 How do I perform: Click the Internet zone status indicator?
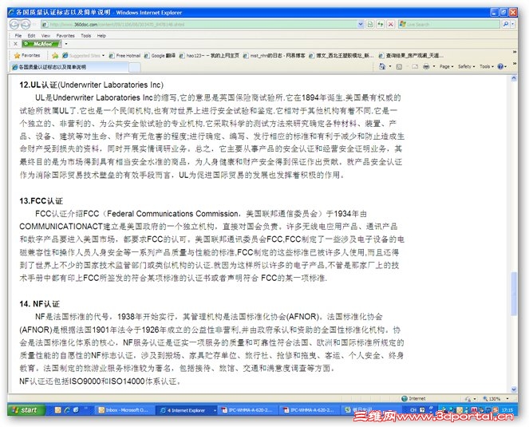pyautogui.click(x=413, y=398)
